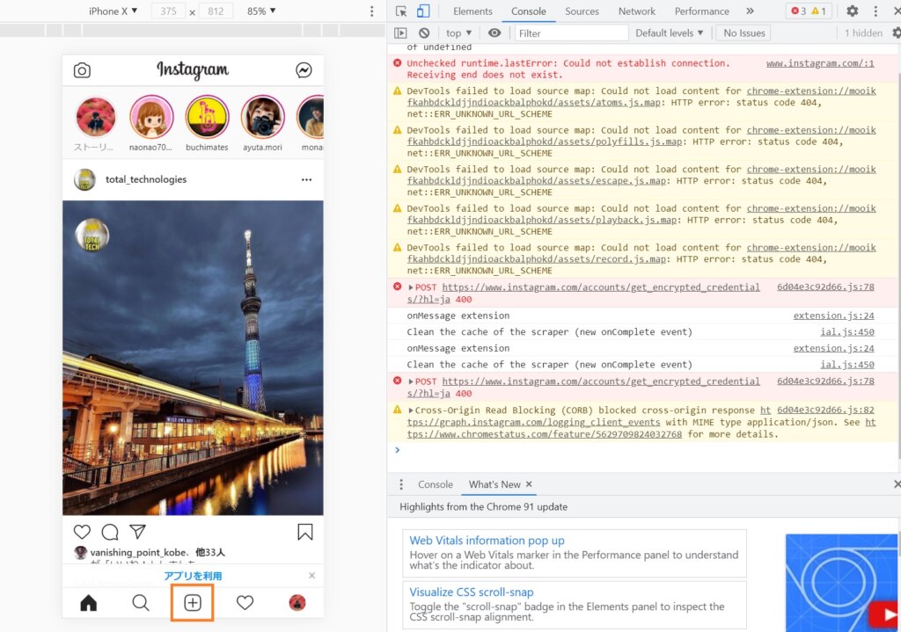Switch to the Performance tab
The image size is (901, 632).
pos(701,11)
